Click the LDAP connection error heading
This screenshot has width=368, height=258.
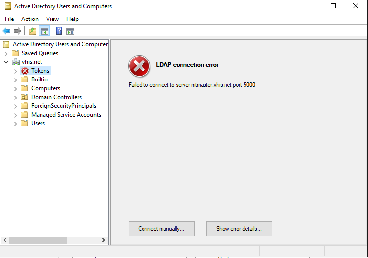tap(187, 65)
